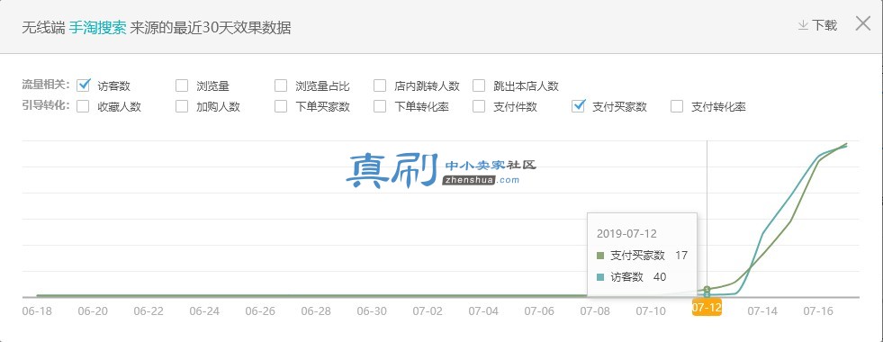Enable the 浏览量 checkbox
Image resolution: width=883 pixels, height=342 pixels.
tap(182, 86)
